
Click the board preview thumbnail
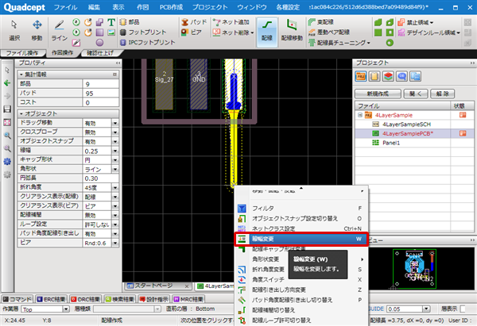click(x=414, y=269)
